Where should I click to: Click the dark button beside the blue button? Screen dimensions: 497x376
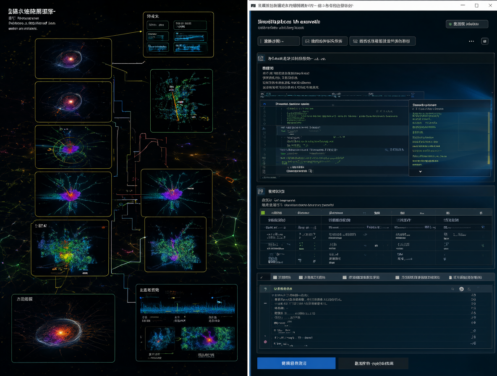point(374,363)
